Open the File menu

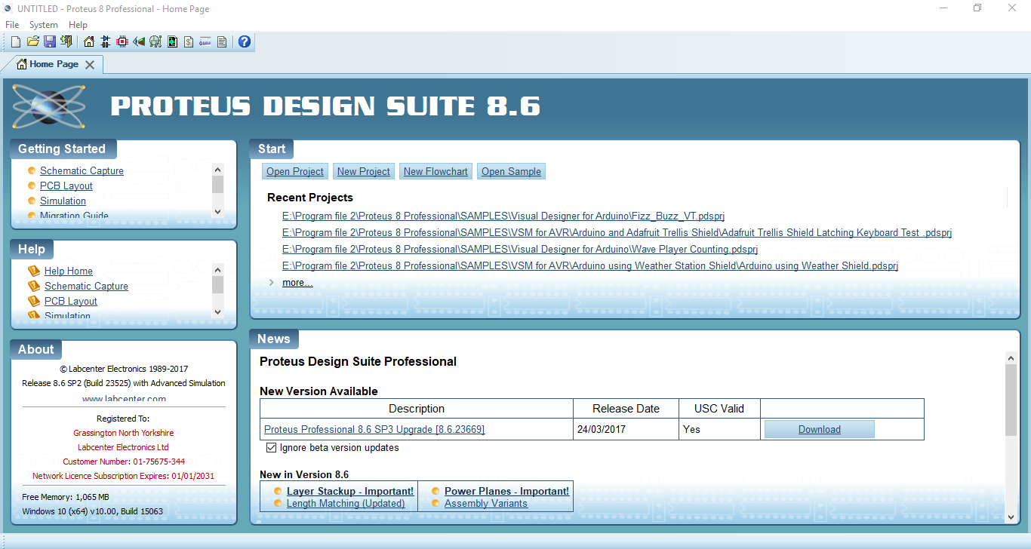(12, 25)
